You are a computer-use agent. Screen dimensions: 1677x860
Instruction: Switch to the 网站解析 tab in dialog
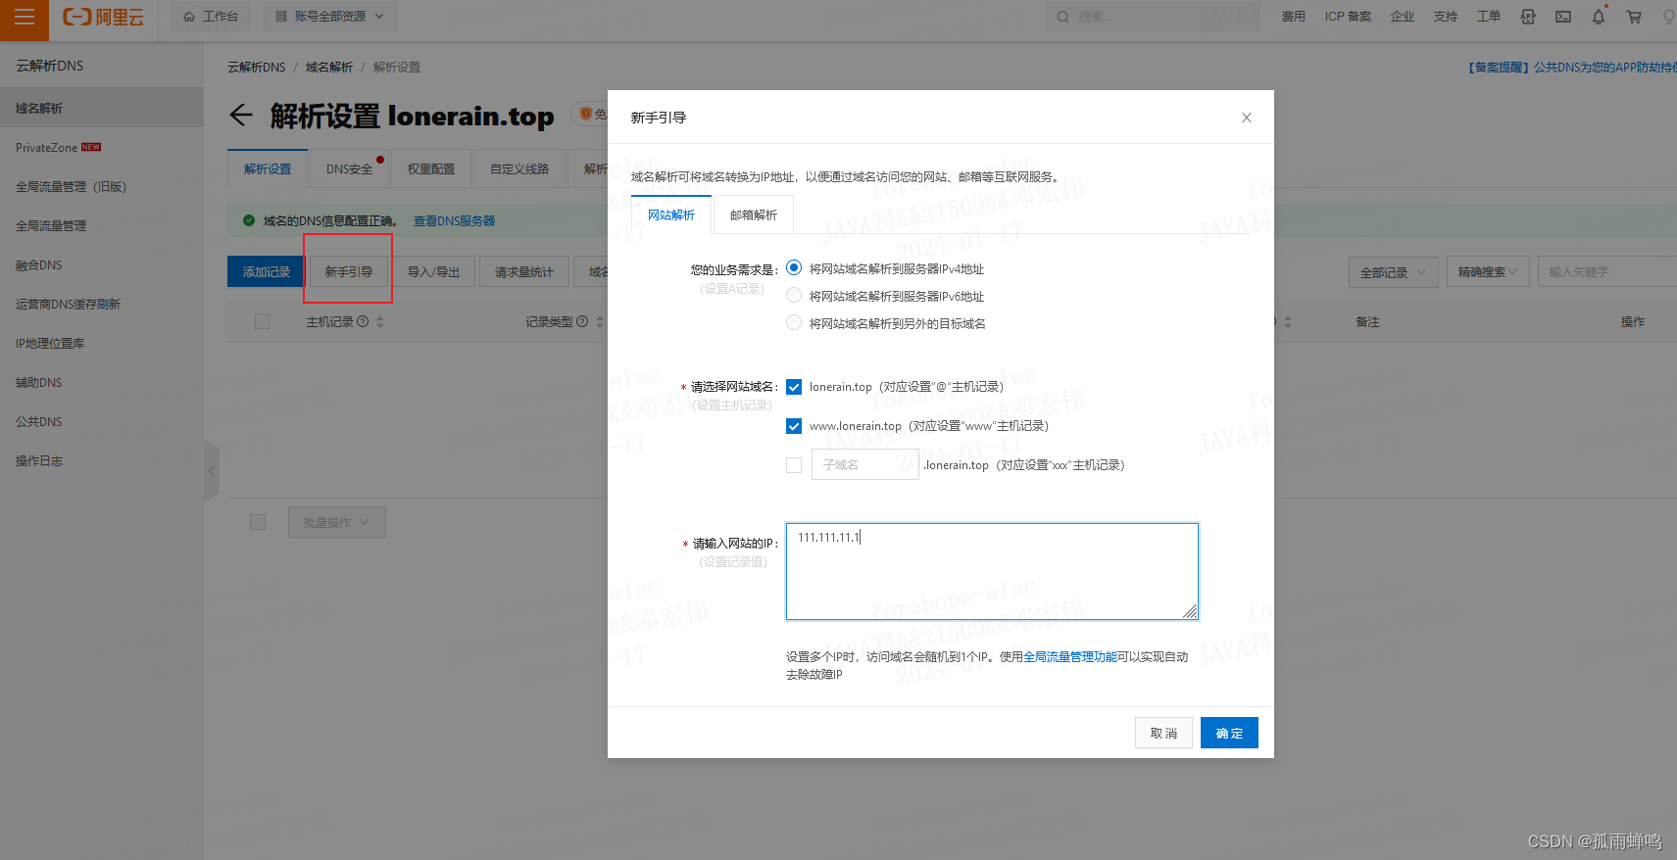[671, 215]
